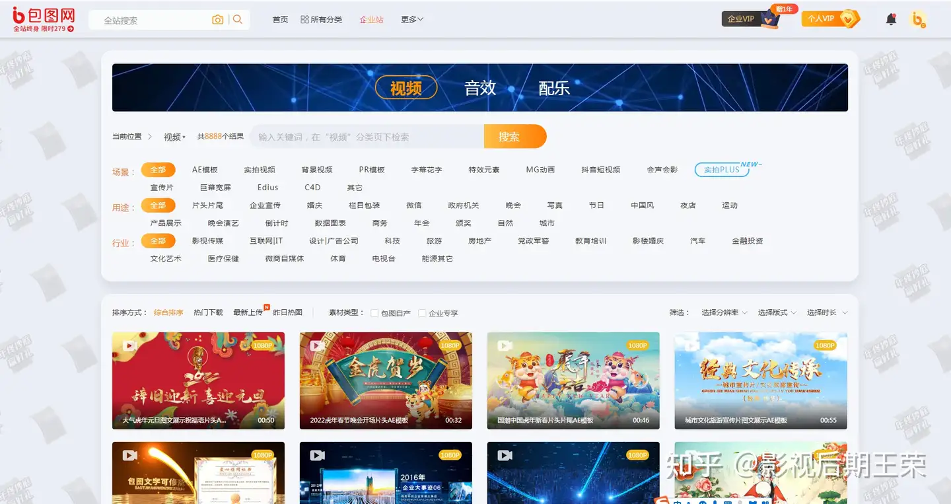The height and width of the screenshot is (504, 951).
Task: Open the 2016年 企业大事记 video thumbnail
Action: tap(386, 473)
